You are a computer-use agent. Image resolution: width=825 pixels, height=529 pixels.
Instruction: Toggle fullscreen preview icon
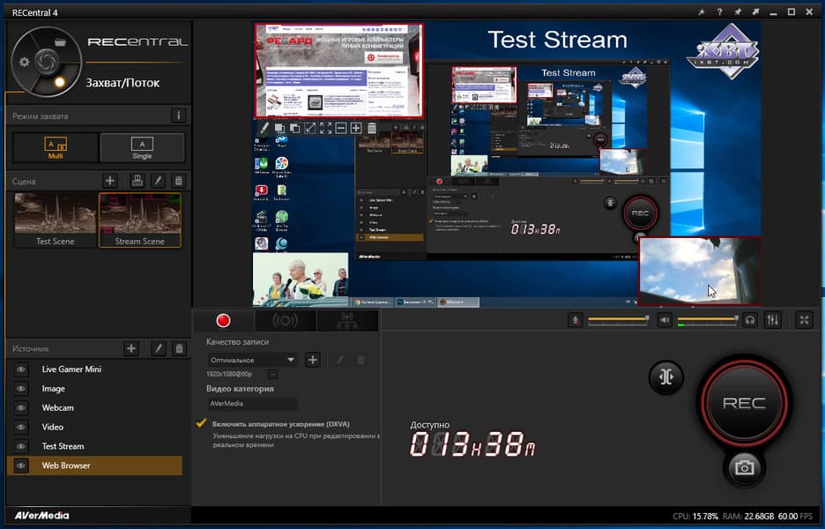[804, 319]
